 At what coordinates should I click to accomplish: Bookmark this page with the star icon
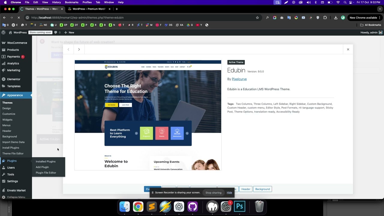(257, 18)
